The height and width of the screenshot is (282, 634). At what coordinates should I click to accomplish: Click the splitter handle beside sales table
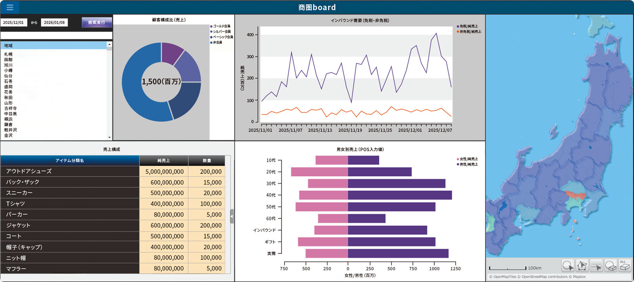click(232, 216)
